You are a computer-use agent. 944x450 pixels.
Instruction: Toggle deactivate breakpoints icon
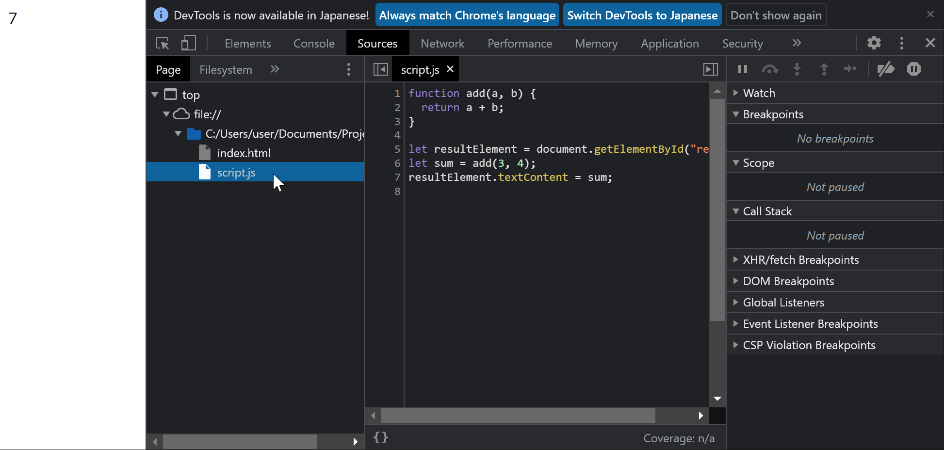point(886,69)
